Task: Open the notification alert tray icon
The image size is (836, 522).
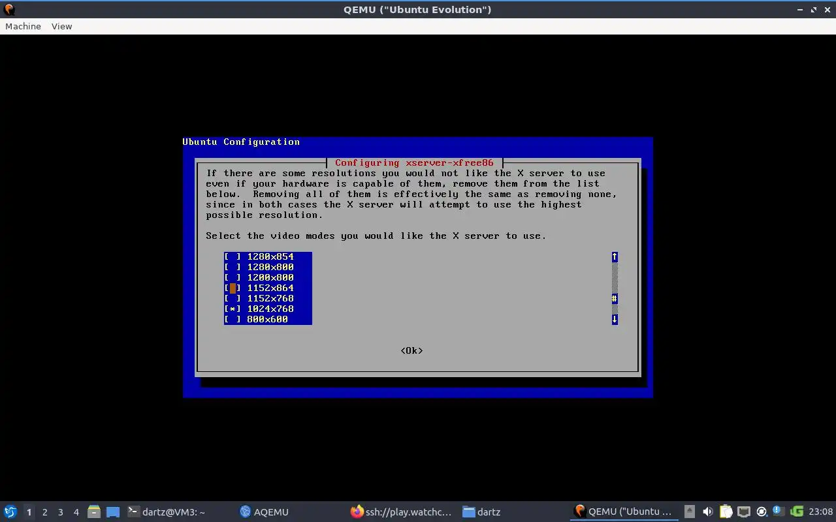Action: click(x=778, y=511)
